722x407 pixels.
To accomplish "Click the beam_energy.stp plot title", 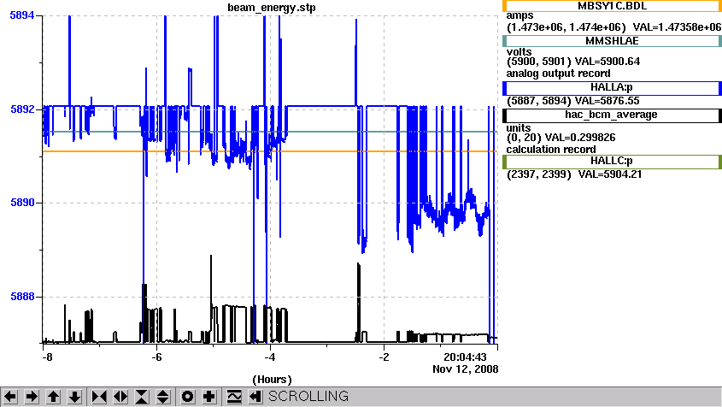I will (x=272, y=8).
